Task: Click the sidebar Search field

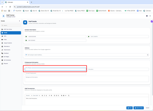Action: [x=11, y=25]
